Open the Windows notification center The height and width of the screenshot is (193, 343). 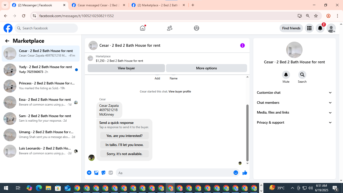click(x=335, y=188)
